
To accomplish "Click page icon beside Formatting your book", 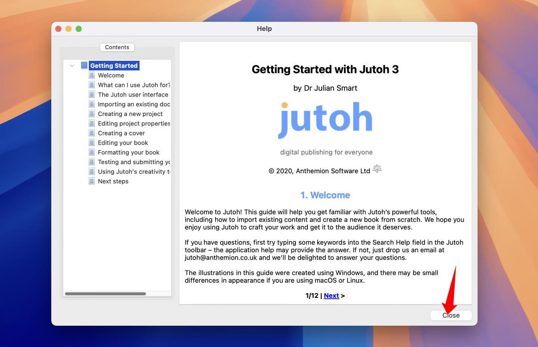I will tap(92, 152).
